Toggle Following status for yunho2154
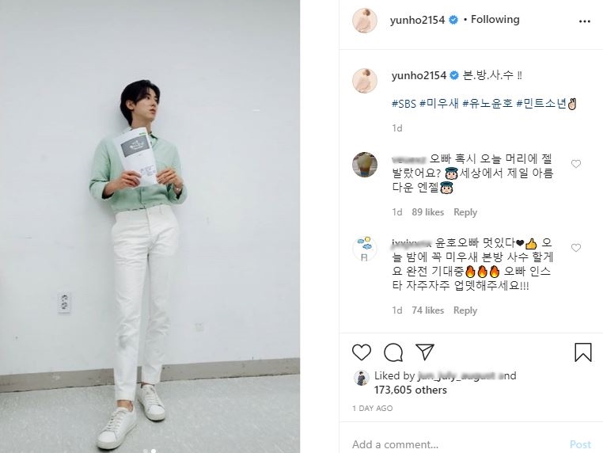This screenshot has width=603, height=453. pyautogui.click(x=495, y=19)
